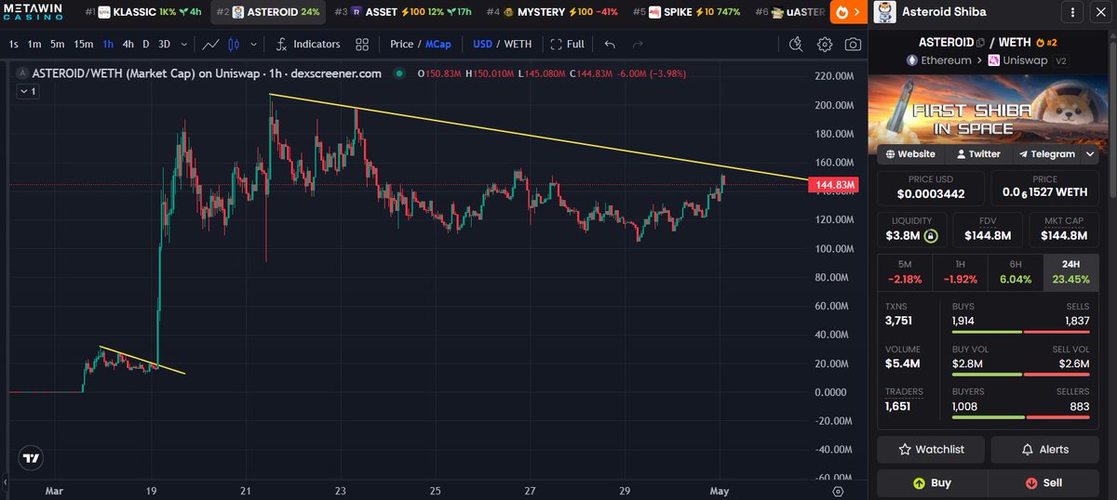Click the flame #2 trending rank badge
The width and height of the screenshot is (1117, 500).
click(1047, 43)
